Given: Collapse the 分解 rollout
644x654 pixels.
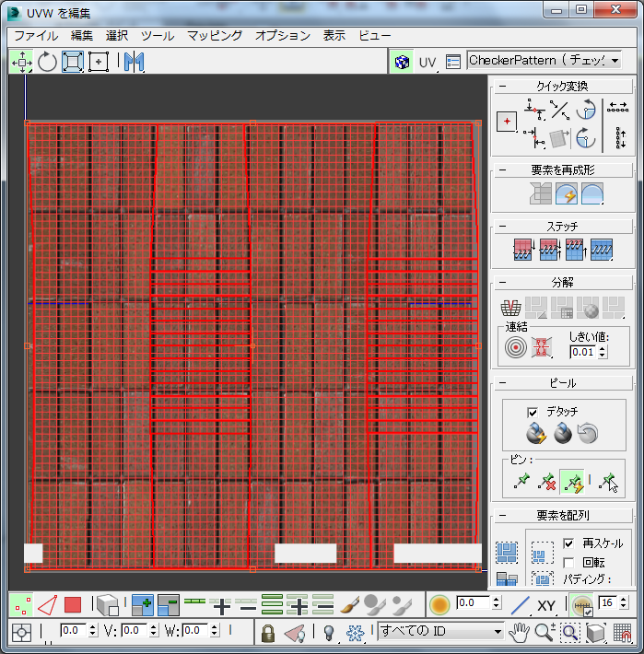Looking at the screenshot, I should 503,283.
